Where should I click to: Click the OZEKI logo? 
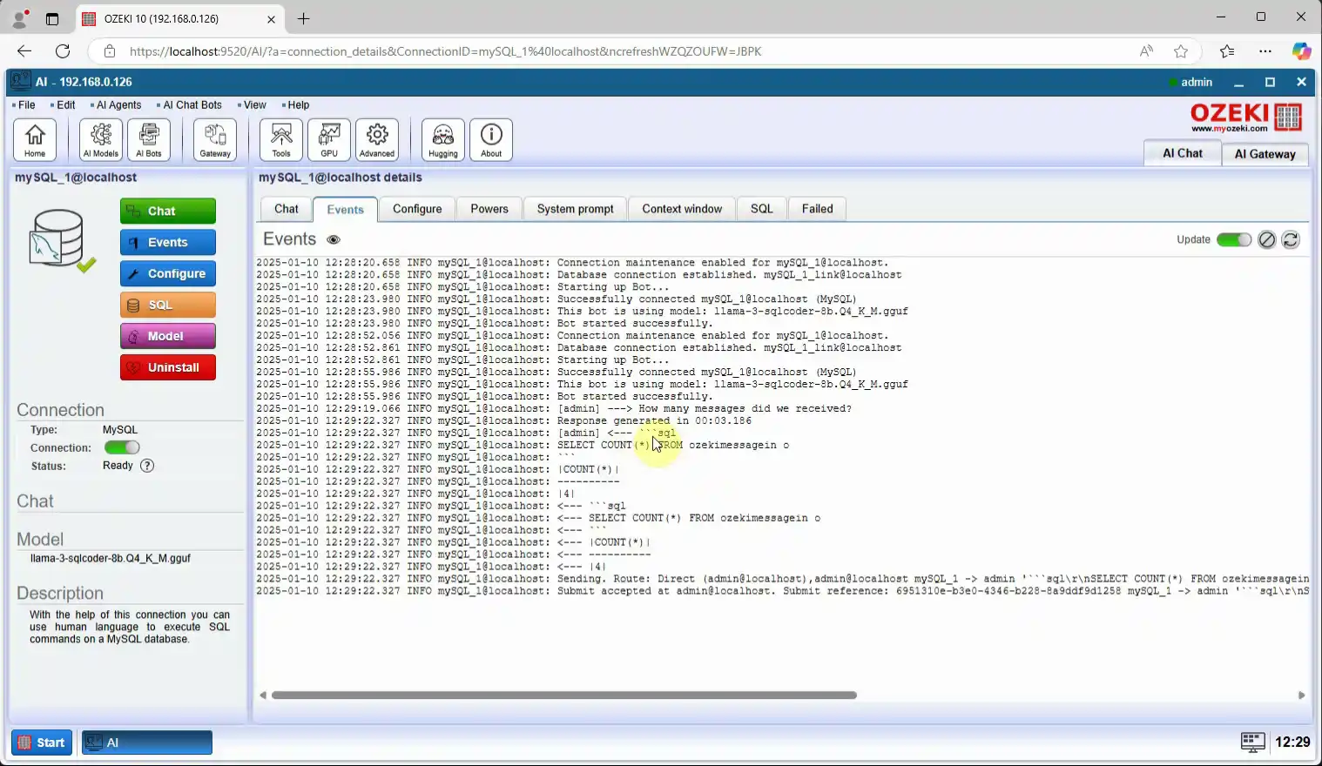[x=1245, y=117]
